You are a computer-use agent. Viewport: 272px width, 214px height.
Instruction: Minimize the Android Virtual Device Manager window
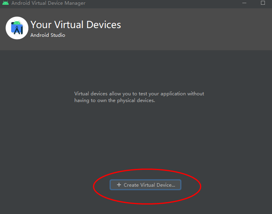[244, 3]
